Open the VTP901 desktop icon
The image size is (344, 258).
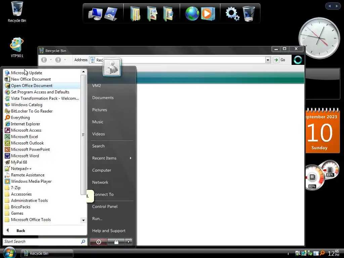click(x=17, y=48)
